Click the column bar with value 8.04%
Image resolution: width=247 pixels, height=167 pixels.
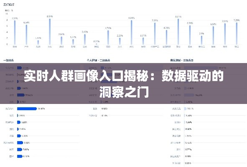tap(131, 33)
